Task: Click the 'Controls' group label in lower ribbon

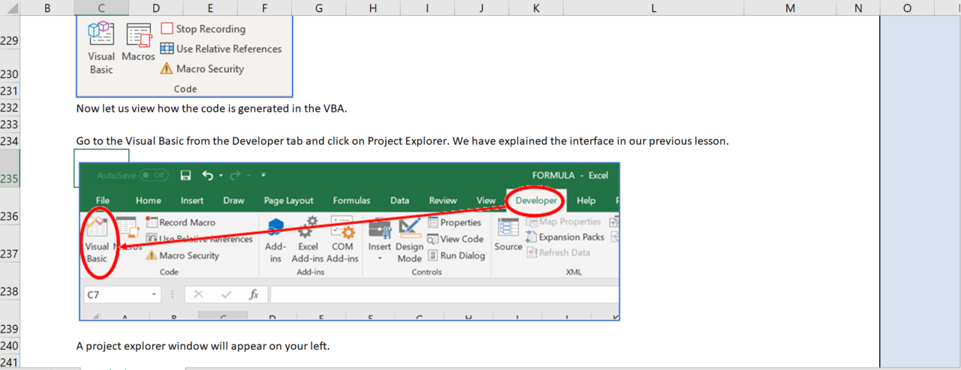Action: (426, 272)
